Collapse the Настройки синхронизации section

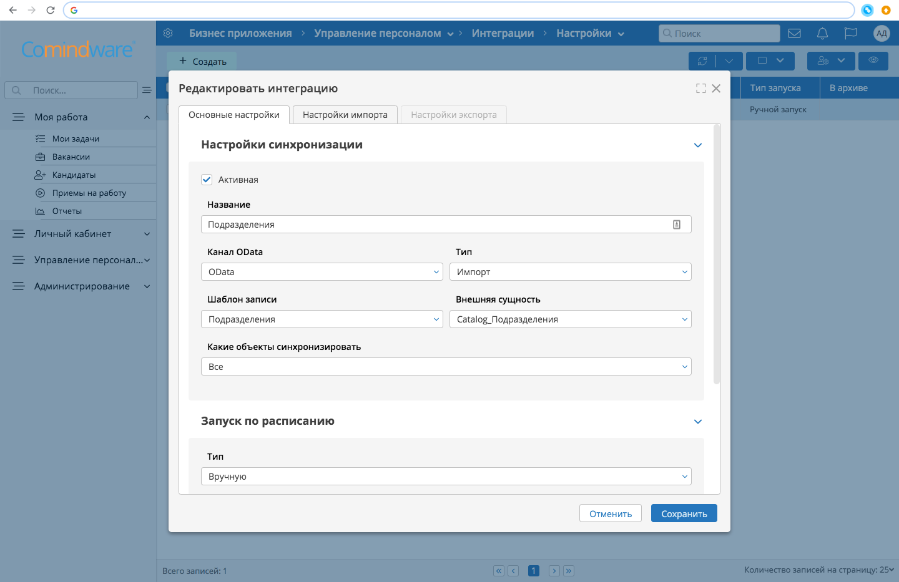(x=698, y=145)
